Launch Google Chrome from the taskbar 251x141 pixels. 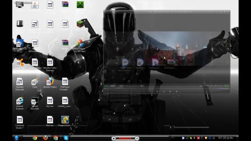pos(35,138)
